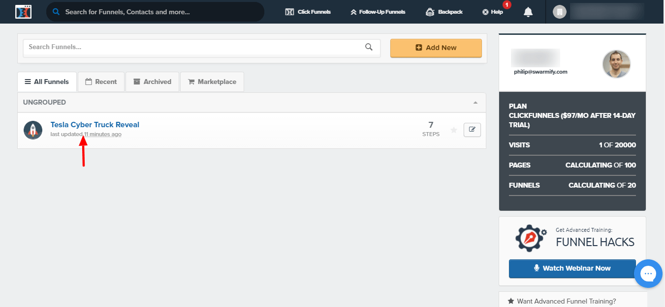Switch to the Archived tab

[152, 82]
